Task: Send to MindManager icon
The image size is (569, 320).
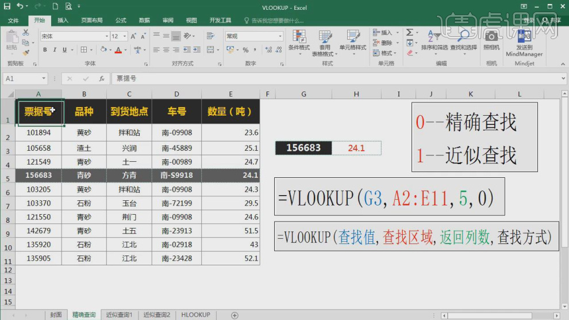Action: 524,43
